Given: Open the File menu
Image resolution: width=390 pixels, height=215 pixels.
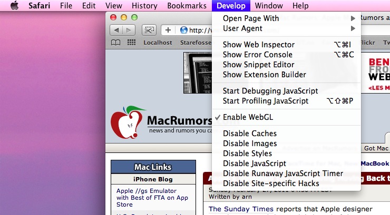Looking at the screenshot, I should pyautogui.click(x=66, y=5).
